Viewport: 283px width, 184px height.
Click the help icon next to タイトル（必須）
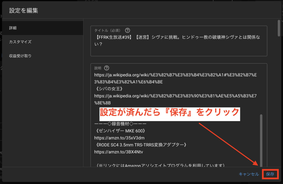point(127,30)
